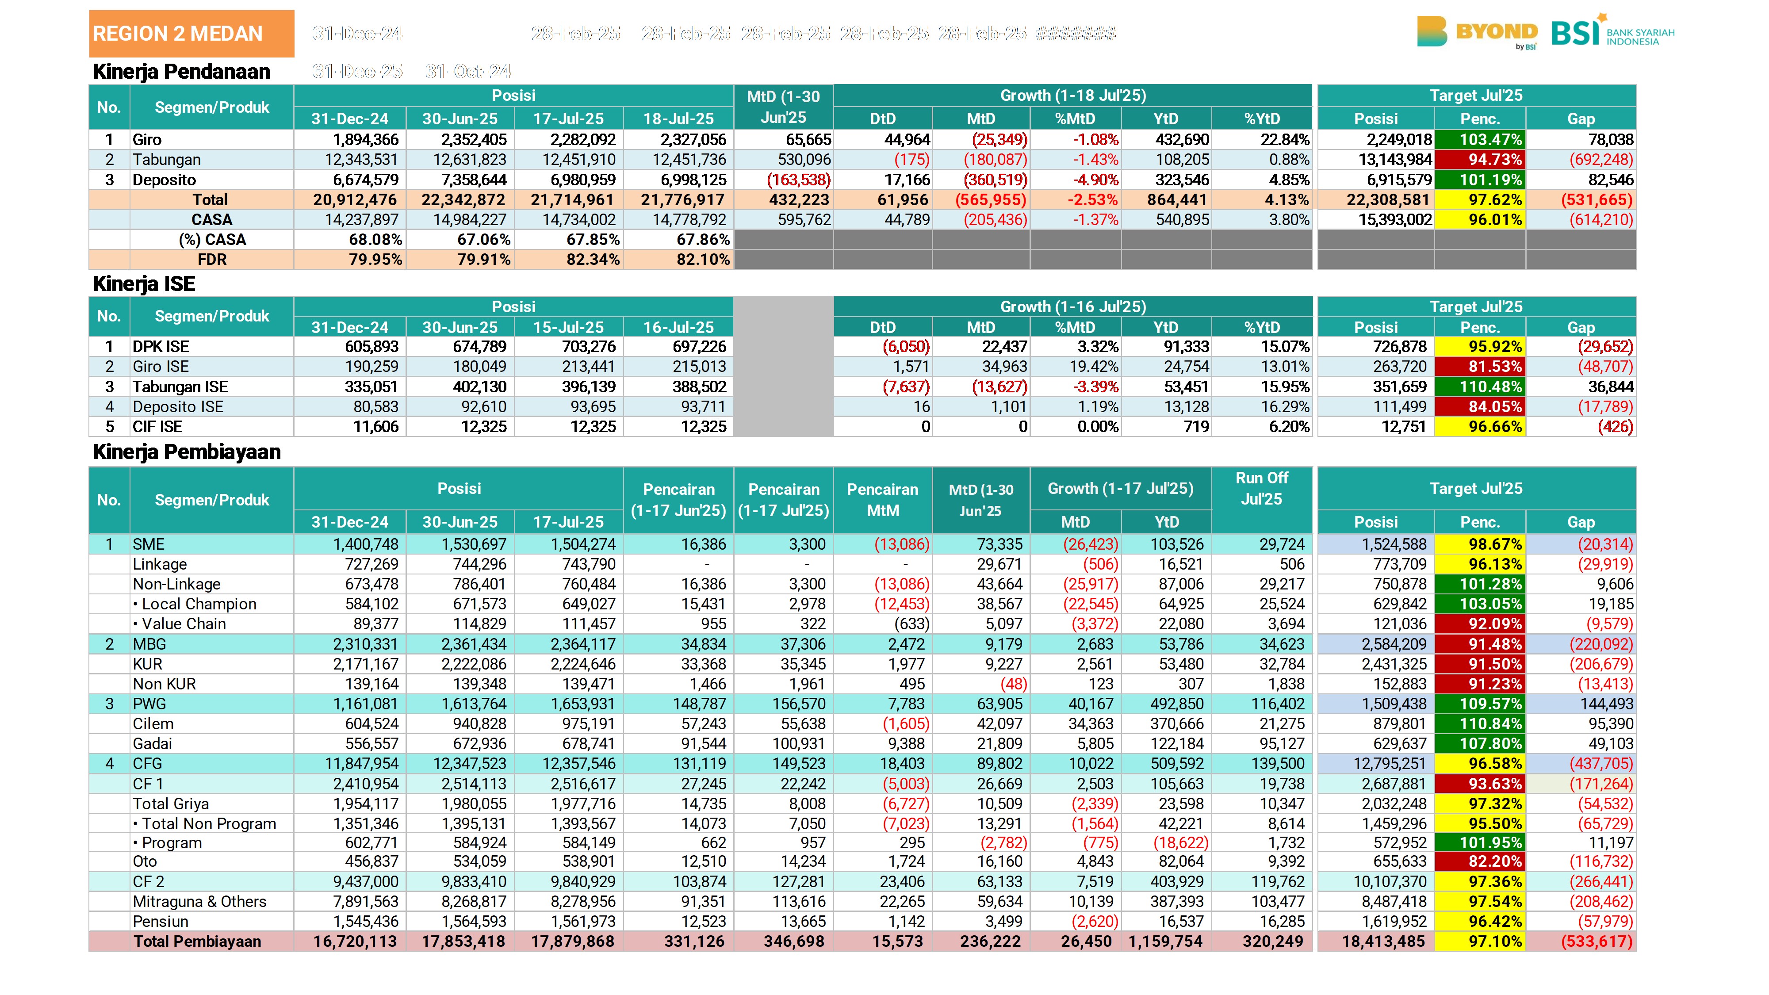Select the Kinerja ISE section heading
1769x995 pixels.
(144, 283)
